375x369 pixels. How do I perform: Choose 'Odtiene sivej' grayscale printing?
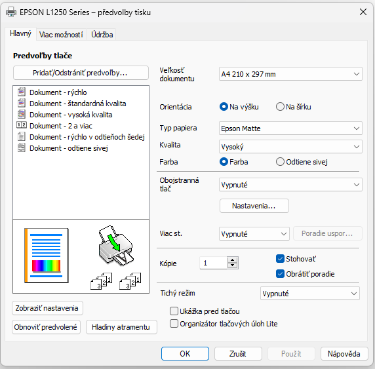302,162
